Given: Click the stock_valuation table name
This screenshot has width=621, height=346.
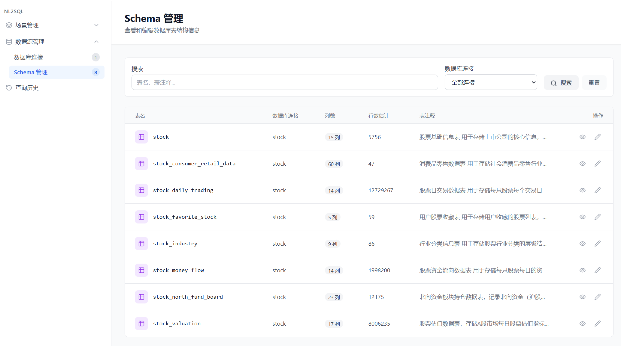Looking at the screenshot, I should pyautogui.click(x=177, y=324).
